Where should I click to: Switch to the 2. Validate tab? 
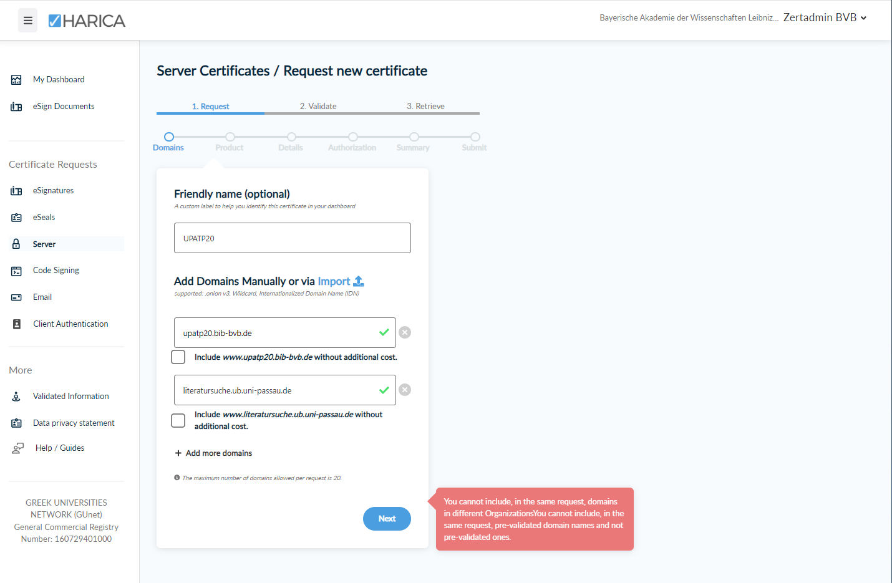(x=318, y=106)
